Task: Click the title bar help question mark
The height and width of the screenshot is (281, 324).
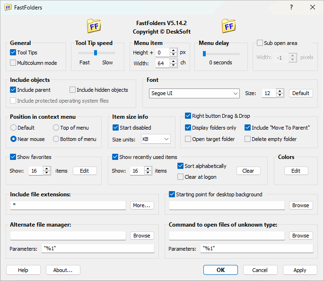Action: click(x=291, y=7)
